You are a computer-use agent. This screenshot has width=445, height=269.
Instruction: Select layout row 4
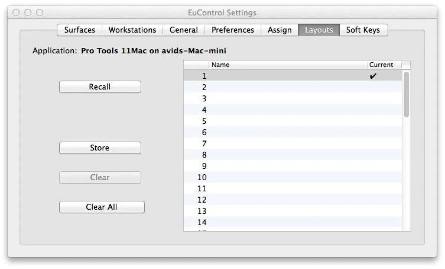(293, 110)
